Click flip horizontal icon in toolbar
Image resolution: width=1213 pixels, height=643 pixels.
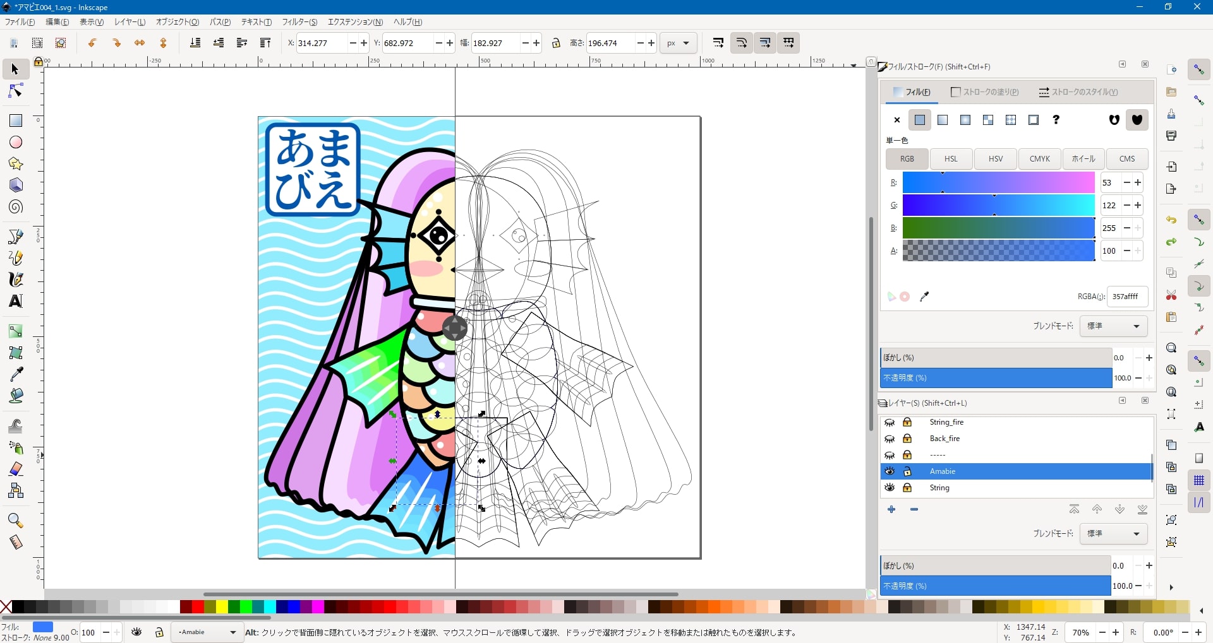[140, 43]
